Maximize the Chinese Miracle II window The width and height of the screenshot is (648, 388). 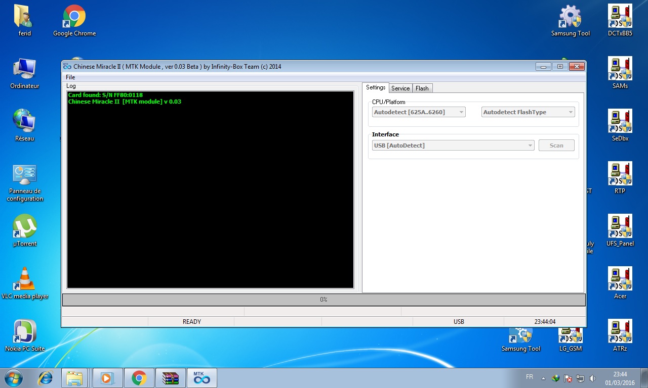pos(560,66)
